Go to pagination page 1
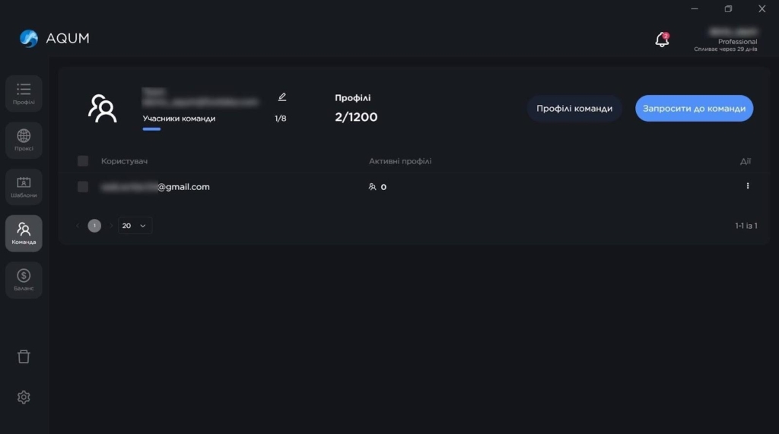Screen dimensions: 779x434 click(x=94, y=226)
